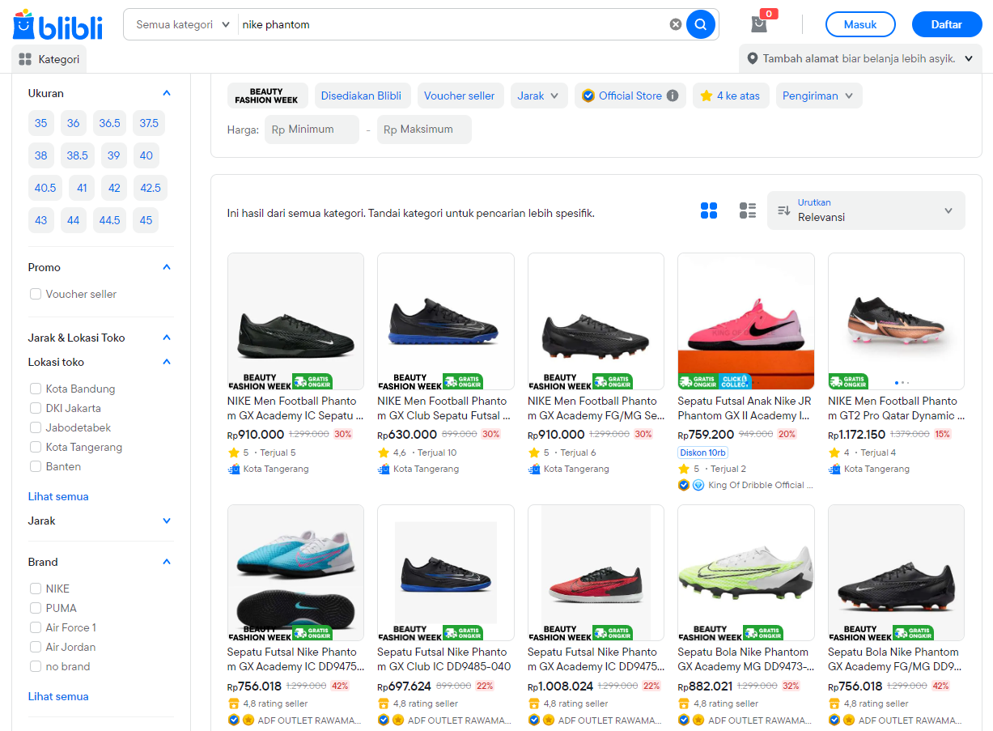Tick the DKI Jakarta checkbox
The width and height of the screenshot is (993, 731).
[36, 408]
